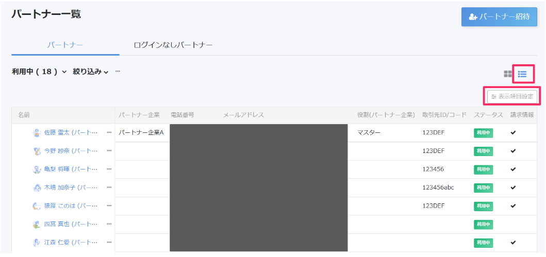
Task: Open 江森 仁愛 partner profile link
Action: pyautogui.click(x=71, y=243)
